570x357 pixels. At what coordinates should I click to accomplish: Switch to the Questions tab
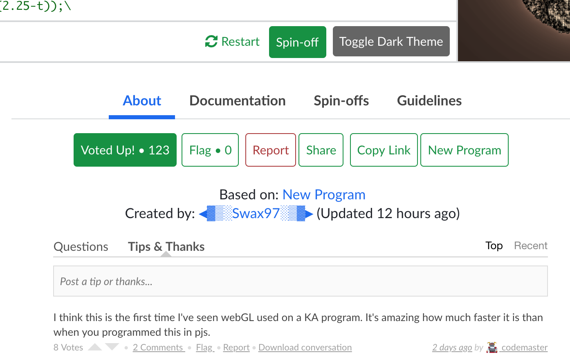81,247
